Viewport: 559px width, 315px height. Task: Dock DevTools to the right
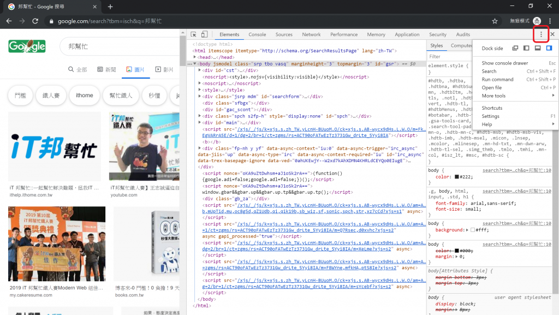click(549, 48)
